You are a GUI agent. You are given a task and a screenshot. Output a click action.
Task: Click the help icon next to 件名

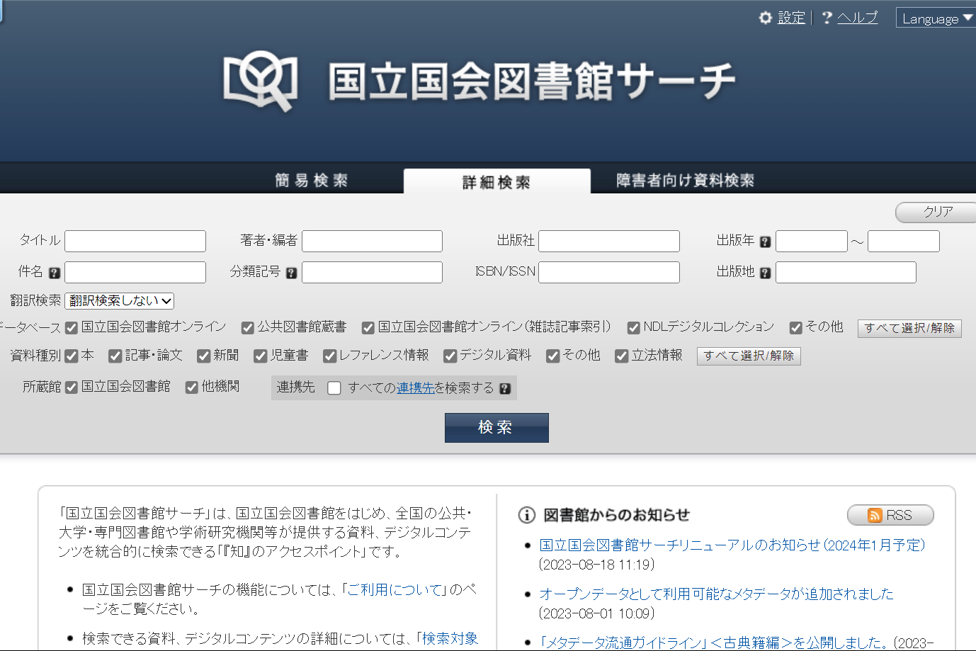tap(55, 273)
